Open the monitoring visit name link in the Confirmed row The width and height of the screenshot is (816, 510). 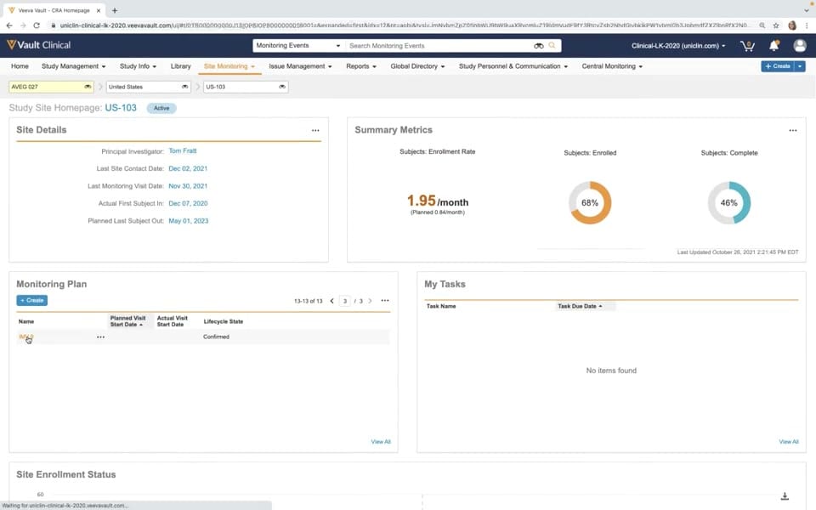tap(26, 337)
